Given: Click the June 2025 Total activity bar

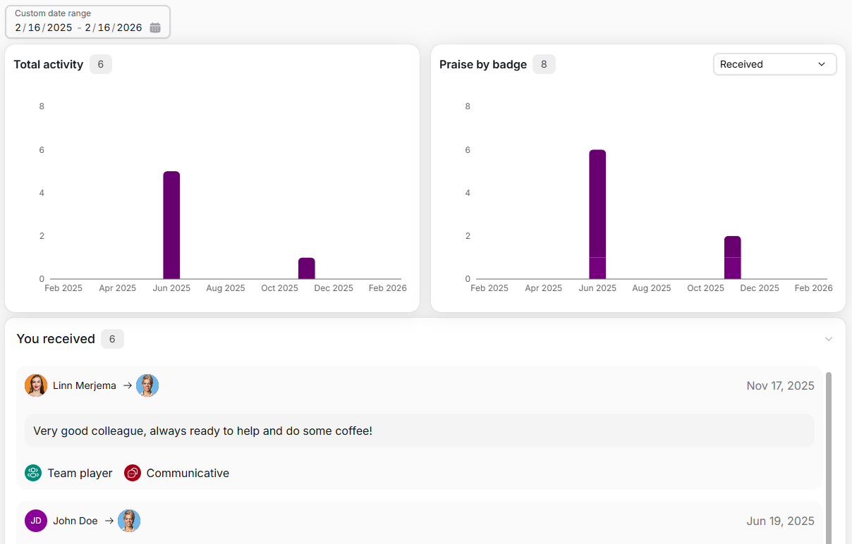Looking at the screenshot, I should [x=171, y=225].
